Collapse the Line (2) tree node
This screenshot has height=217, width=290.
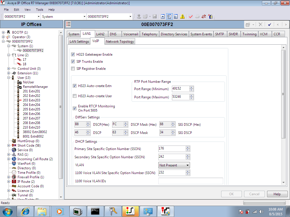pyautogui.click(x=8, y=55)
